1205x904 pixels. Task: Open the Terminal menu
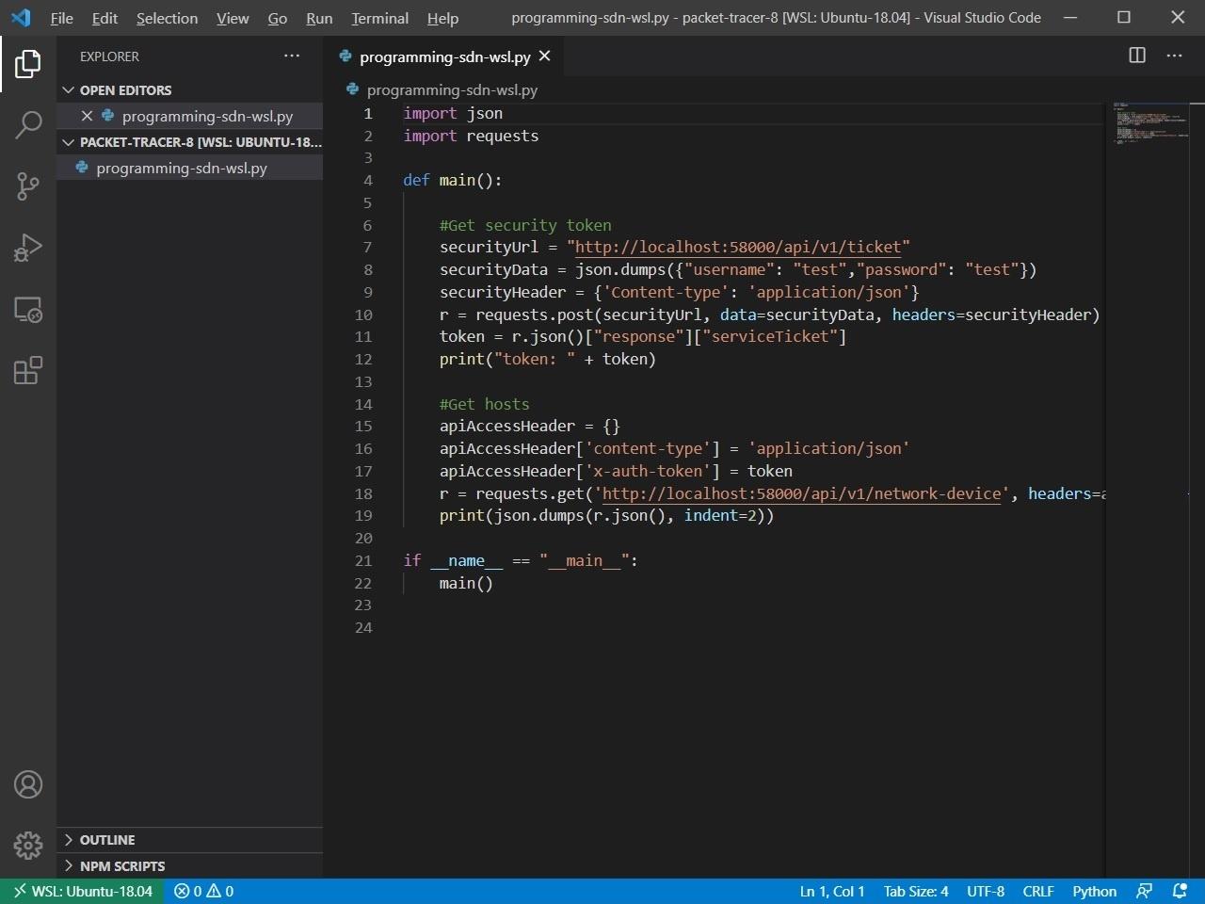pyautogui.click(x=379, y=18)
